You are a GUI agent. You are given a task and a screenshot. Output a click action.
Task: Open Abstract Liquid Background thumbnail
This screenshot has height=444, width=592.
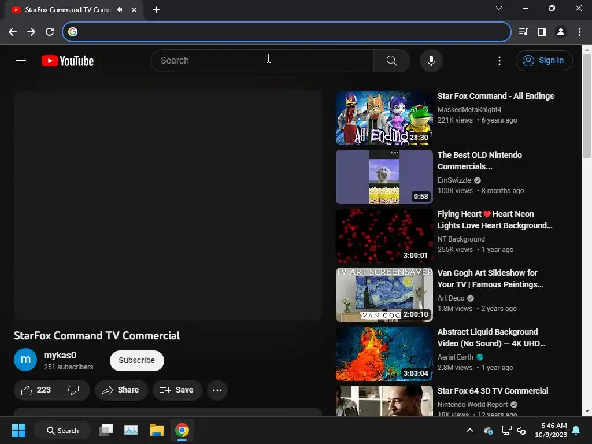click(x=384, y=353)
